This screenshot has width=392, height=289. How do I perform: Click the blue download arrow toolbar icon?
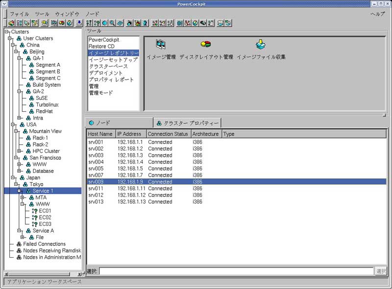pyautogui.click(x=79, y=23)
